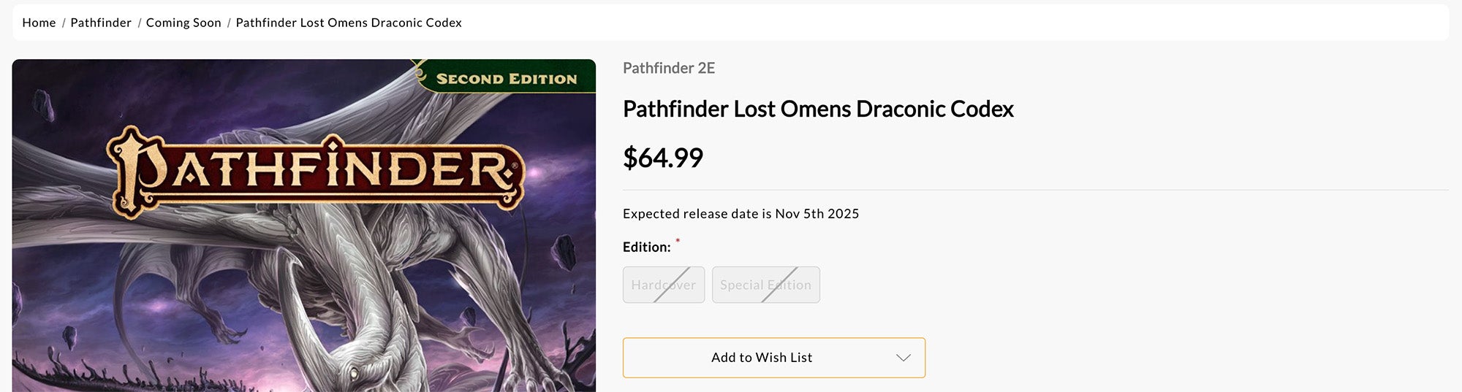Viewport: 1462px width, 392px height.
Task: Click the Edition field label
Action: (x=646, y=247)
